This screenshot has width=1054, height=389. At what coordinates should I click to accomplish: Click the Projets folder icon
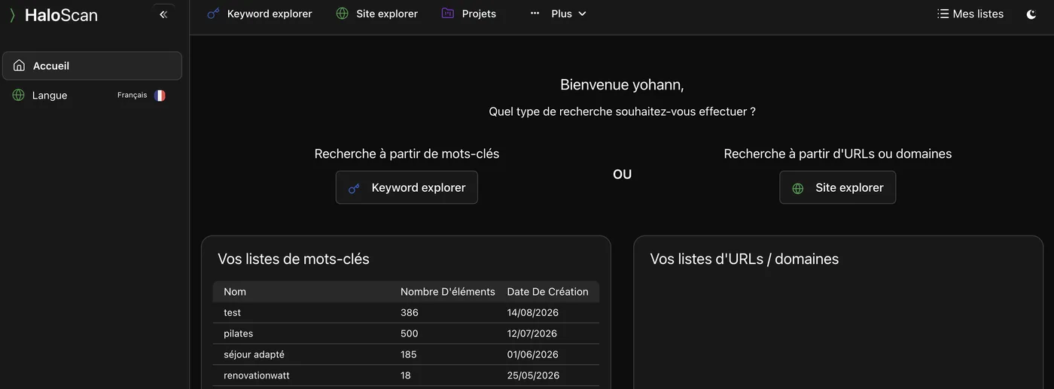click(448, 14)
